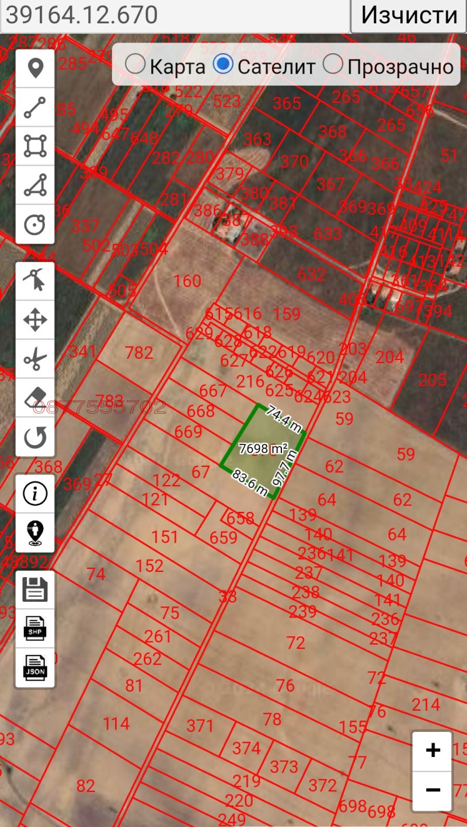Image resolution: width=467 pixels, height=827 pixels.
Task: Select the Сателит radio option
Action: (x=223, y=65)
